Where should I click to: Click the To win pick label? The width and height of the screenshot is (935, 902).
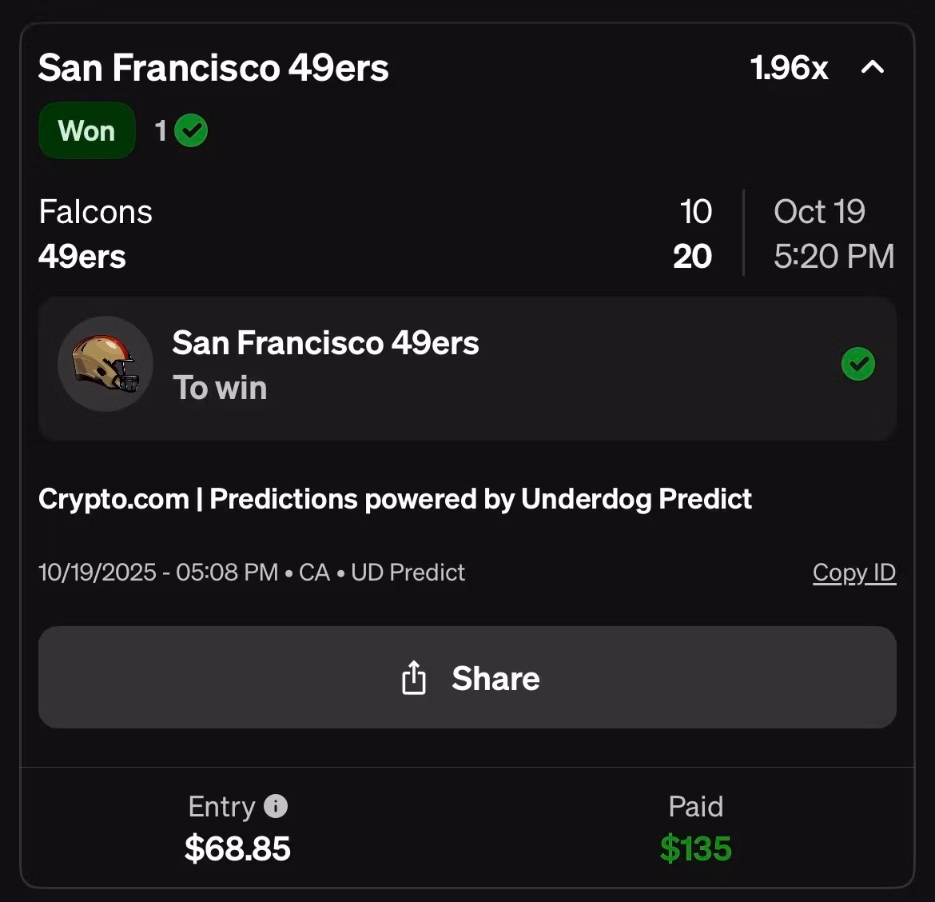pyautogui.click(x=220, y=388)
